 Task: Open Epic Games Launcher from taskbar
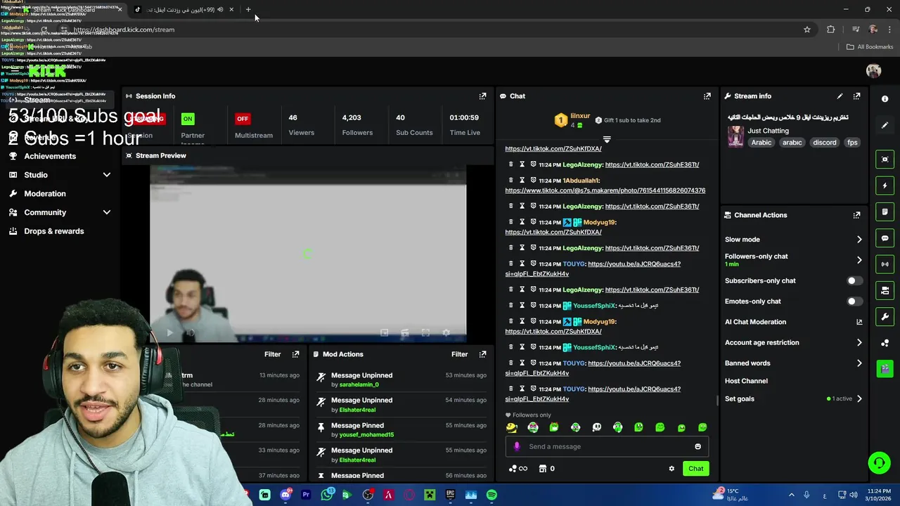tap(451, 495)
